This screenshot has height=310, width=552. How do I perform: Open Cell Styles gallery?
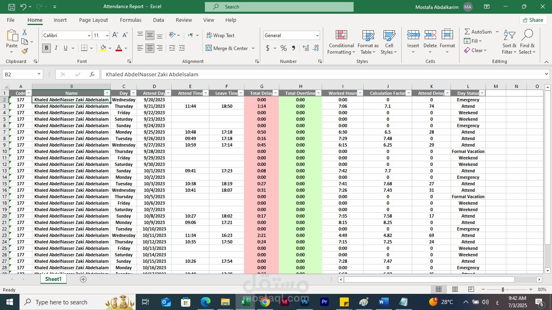pos(389,42)
